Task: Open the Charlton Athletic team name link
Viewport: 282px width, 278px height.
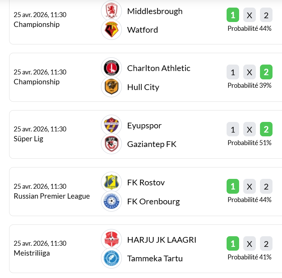Action: (x=159, y=68)
